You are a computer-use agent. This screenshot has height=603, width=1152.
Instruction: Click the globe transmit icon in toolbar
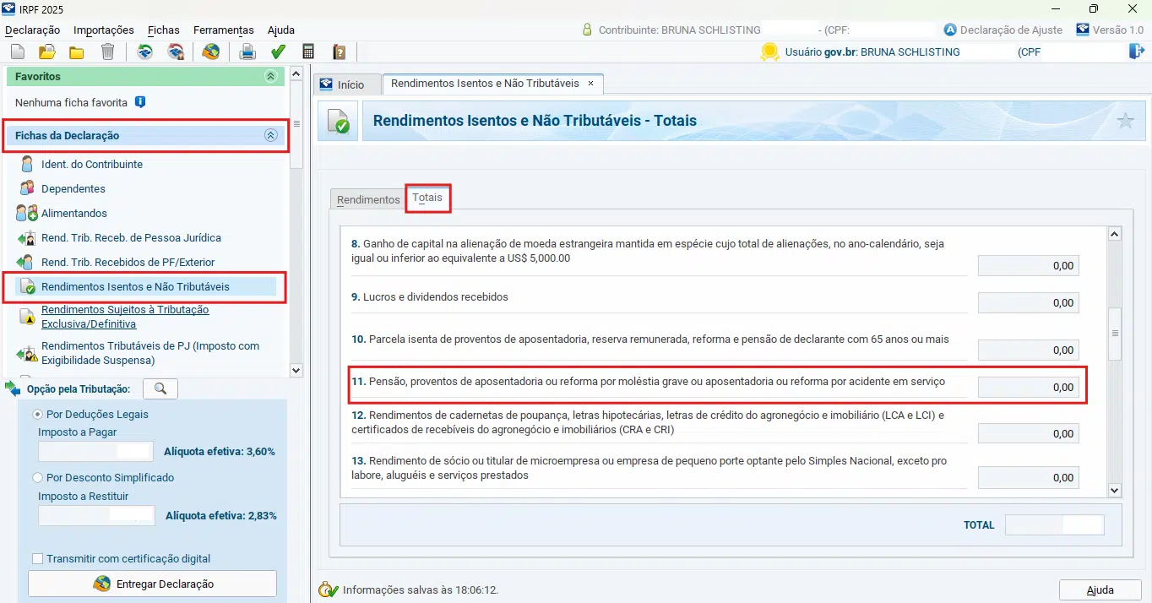[210, 52]
